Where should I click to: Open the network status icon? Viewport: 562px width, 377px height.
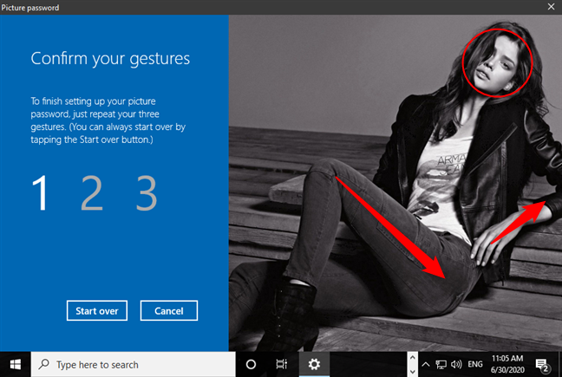pyautogui.click(x=441, y=365)
